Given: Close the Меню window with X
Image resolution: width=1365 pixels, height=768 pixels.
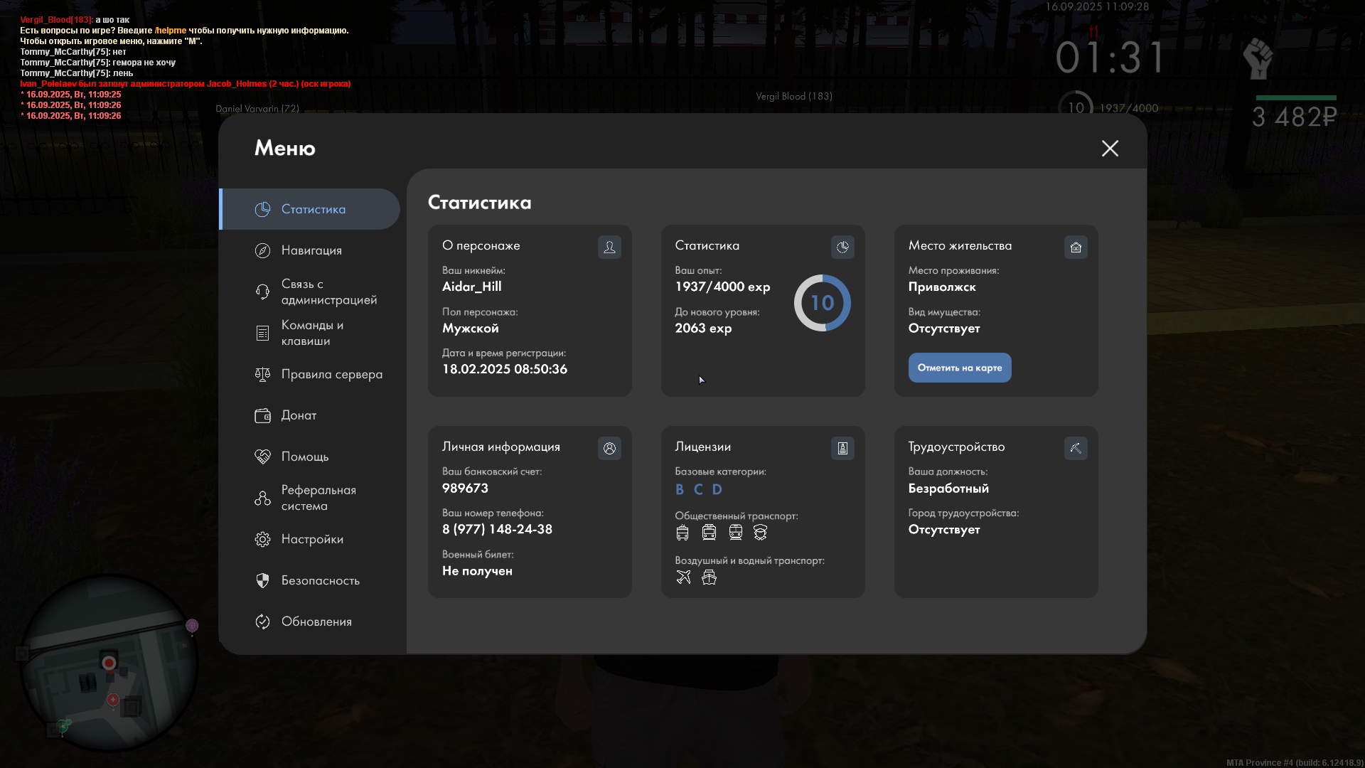Looking at the screenshot, I should (1110, 148).
